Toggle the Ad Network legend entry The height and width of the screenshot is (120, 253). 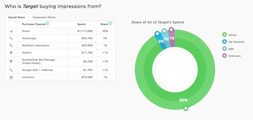233,42
